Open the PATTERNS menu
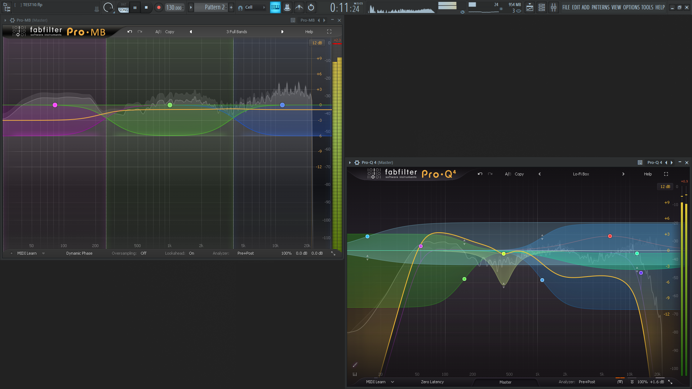692x389 pixels. click(x=600, y=7)
